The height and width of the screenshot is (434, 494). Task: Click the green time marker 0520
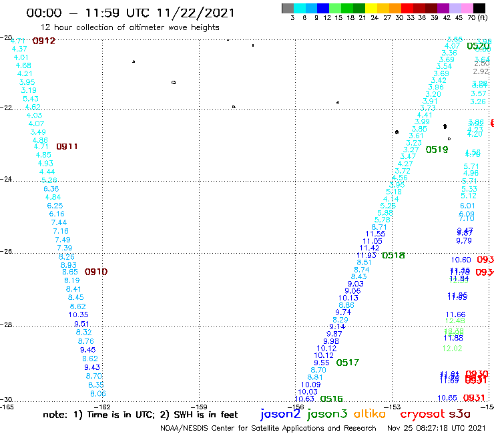(478, 46)
